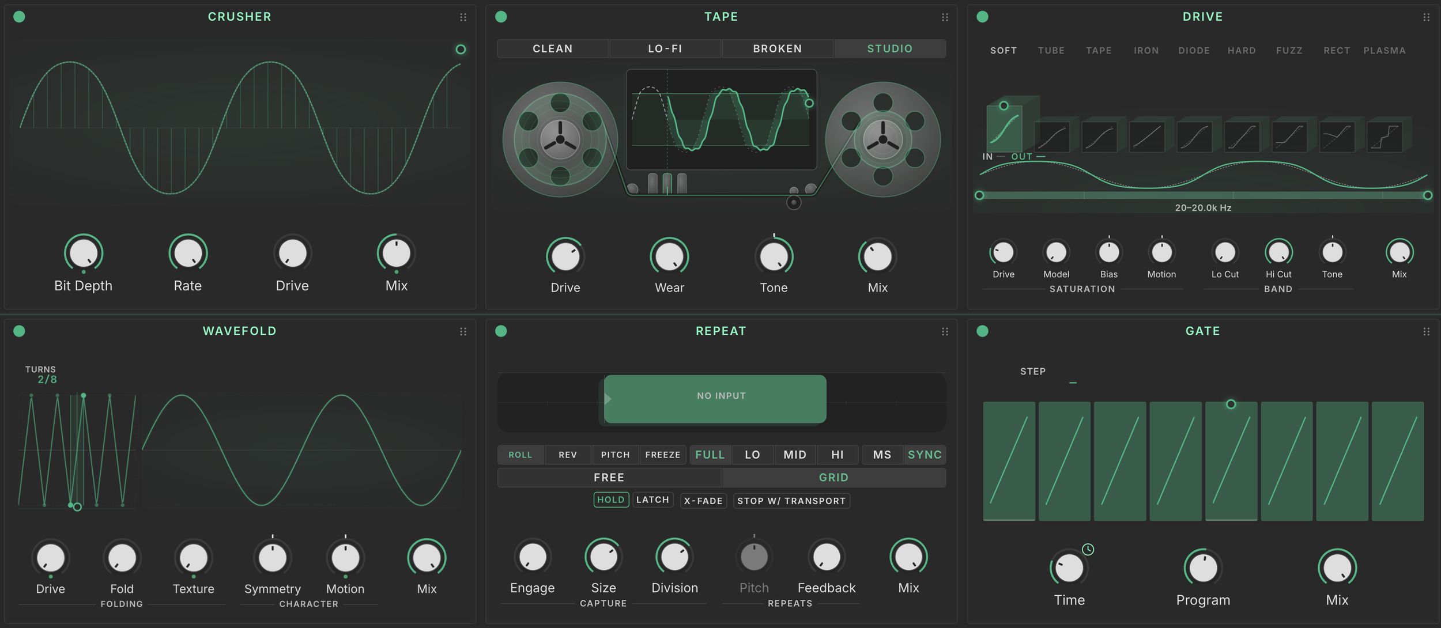Select the Tube saturation curve thumbnail
Viewport: 1441px width, 628px height.
[1052, 137]
